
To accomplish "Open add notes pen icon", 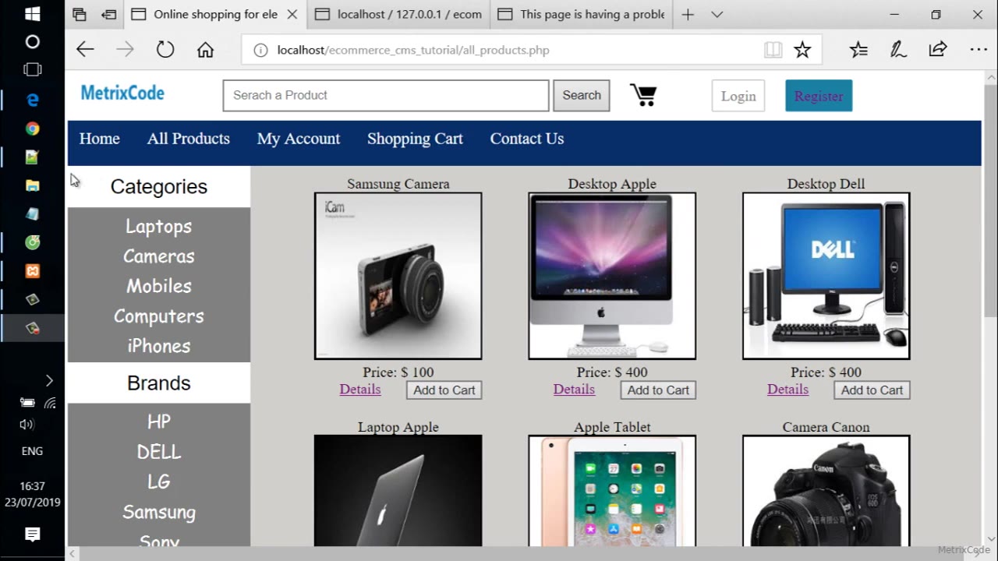I will pos(898,50).
